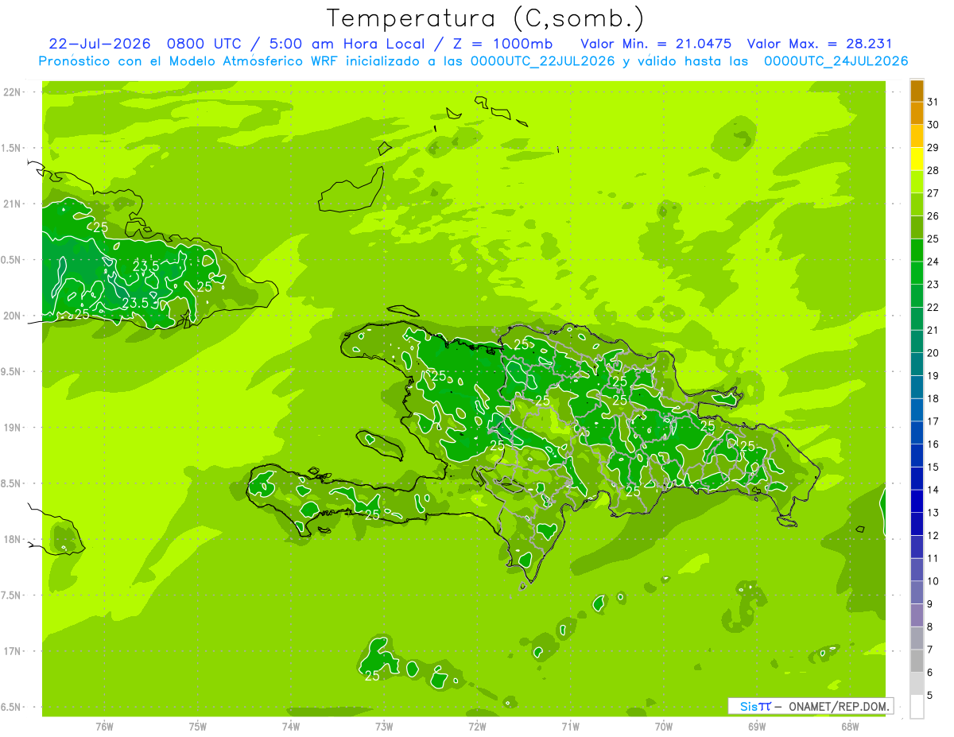Click the "9.5N" latitude axis label
954x737 pixels.
pyautogui.click(x=12, y=371)
